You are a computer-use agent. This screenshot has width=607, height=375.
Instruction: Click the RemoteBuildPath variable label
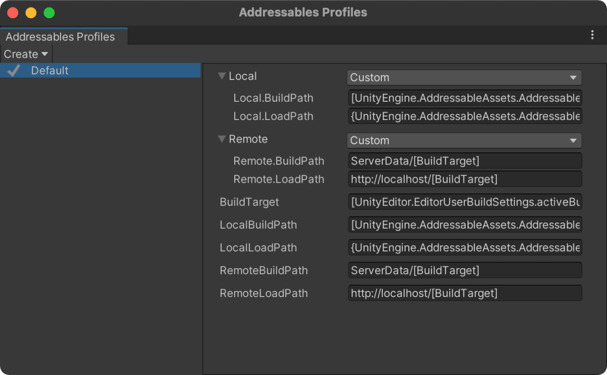264,270
